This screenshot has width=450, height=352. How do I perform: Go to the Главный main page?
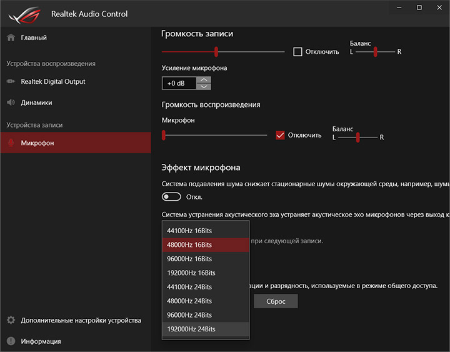34,38
